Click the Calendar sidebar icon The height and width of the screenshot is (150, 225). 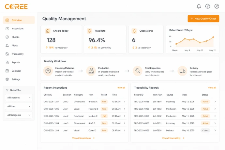point(7,71)
